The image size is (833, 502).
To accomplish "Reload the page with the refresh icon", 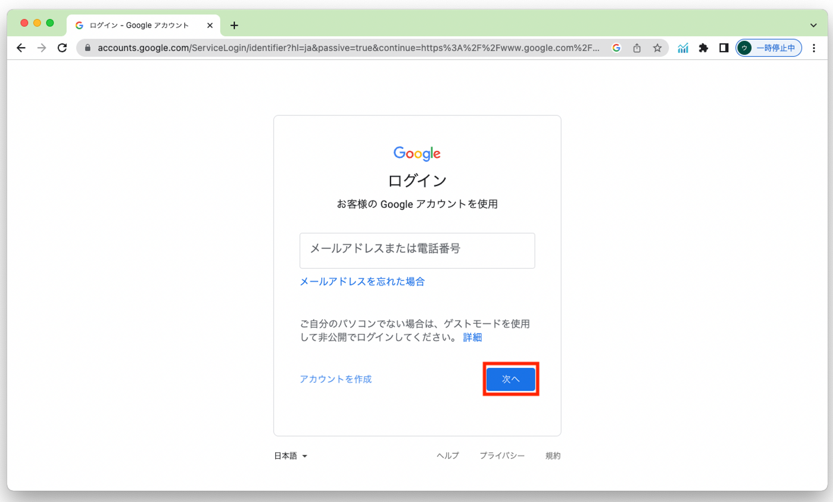I will [62, 48].
